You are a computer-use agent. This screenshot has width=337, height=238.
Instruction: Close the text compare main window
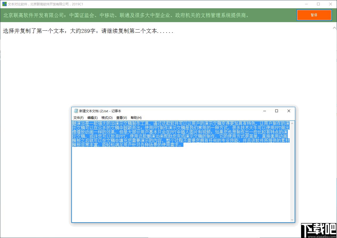tap(331, 4)
